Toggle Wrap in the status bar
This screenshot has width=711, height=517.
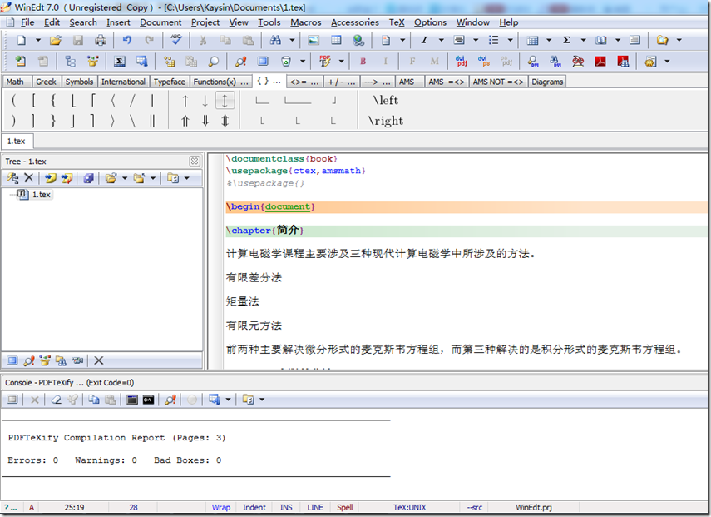221,507
